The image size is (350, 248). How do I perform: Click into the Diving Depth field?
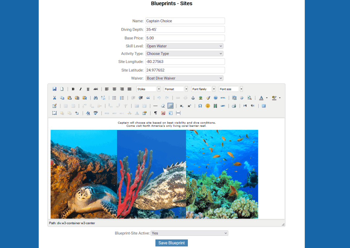point(185,30)
